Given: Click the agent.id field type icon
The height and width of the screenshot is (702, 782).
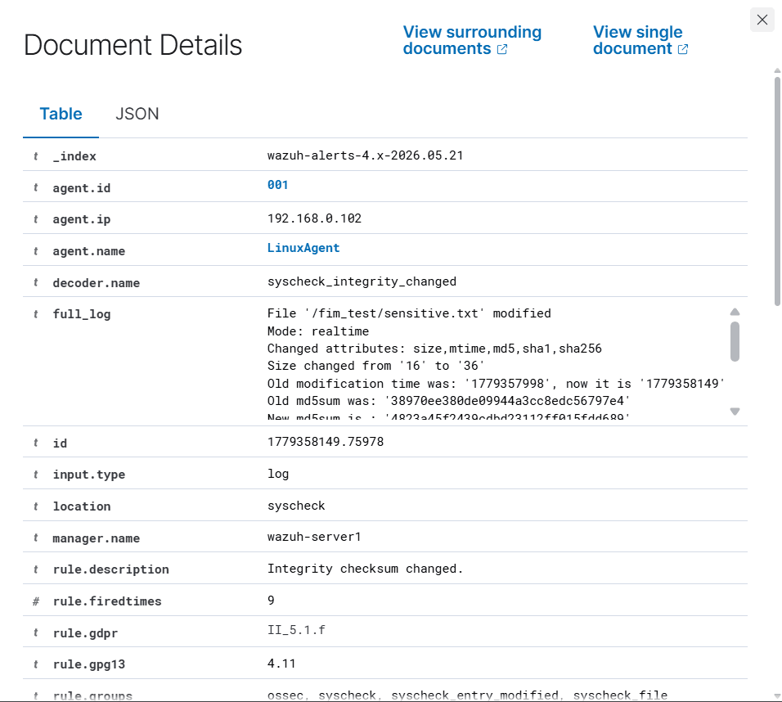Looking at the screenshot, I should [x=36, y=187].
